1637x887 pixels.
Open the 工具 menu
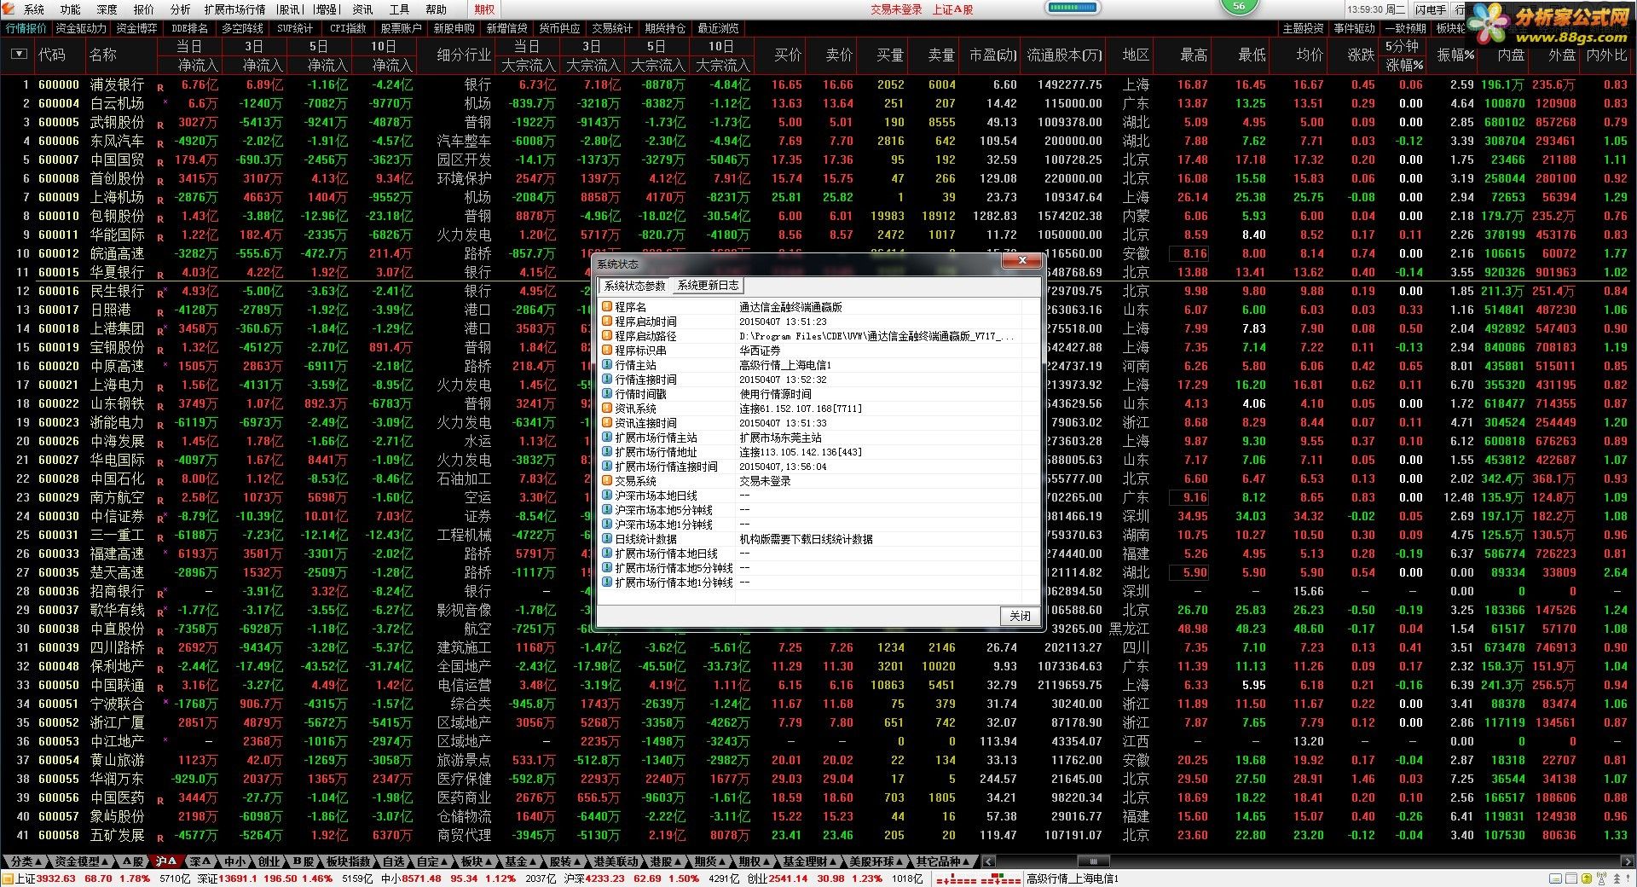[399, 9]
